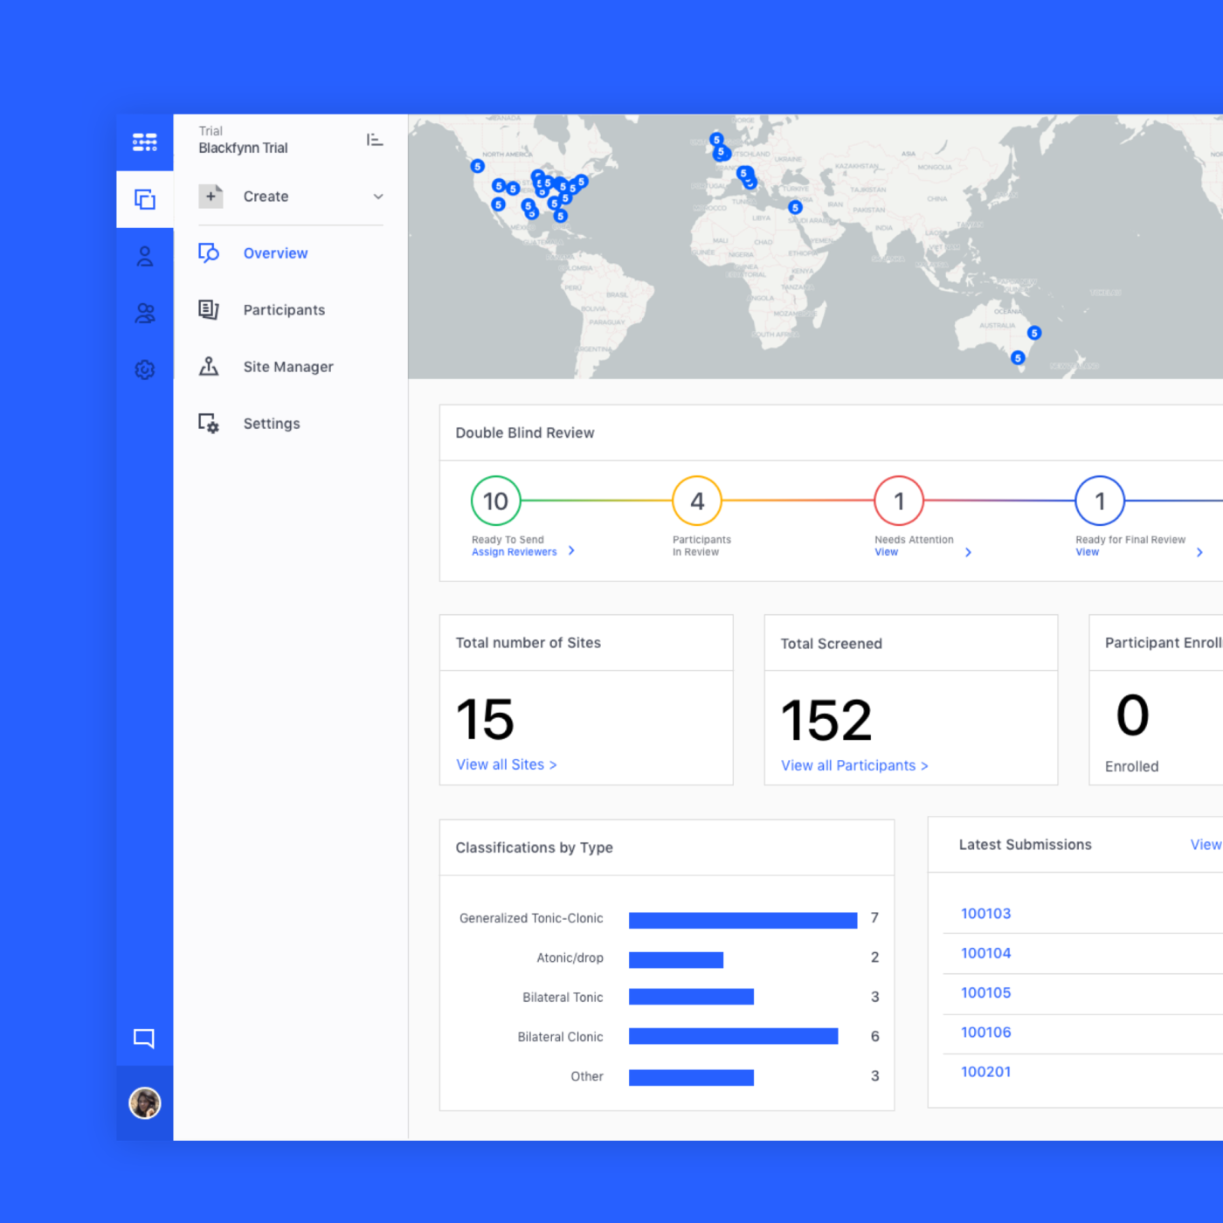Click the Overview magnifier icon

pos(209,253)
